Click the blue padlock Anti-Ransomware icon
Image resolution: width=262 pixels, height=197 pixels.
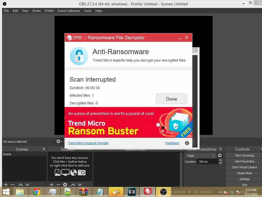coord(79,56)
